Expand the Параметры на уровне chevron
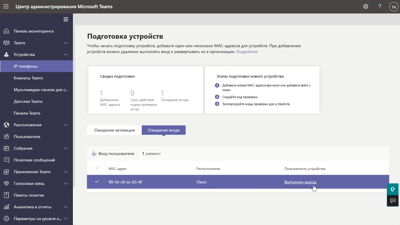The image size is (400, 225). pyautogui.click(x=66, y=219)
